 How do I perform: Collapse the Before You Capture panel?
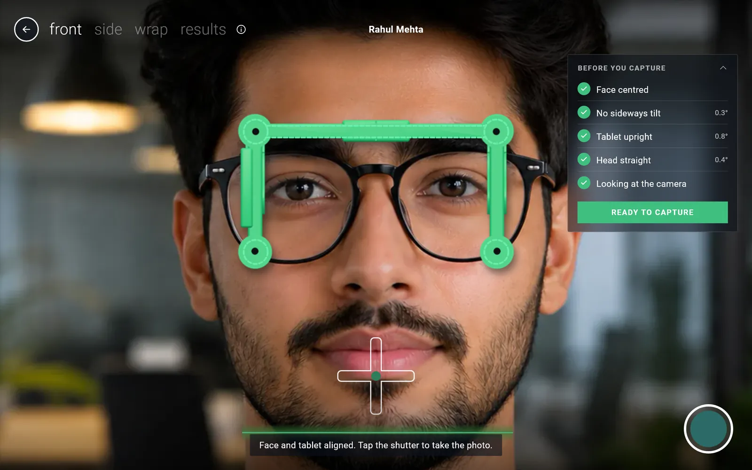(x=723, y=68)
